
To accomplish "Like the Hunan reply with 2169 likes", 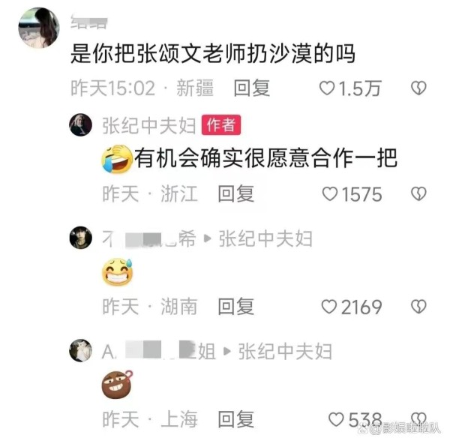I will [x=329, y=307].
